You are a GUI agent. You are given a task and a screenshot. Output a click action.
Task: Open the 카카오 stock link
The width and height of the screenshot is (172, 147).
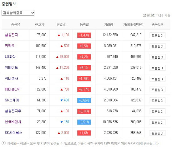[10, 46]
